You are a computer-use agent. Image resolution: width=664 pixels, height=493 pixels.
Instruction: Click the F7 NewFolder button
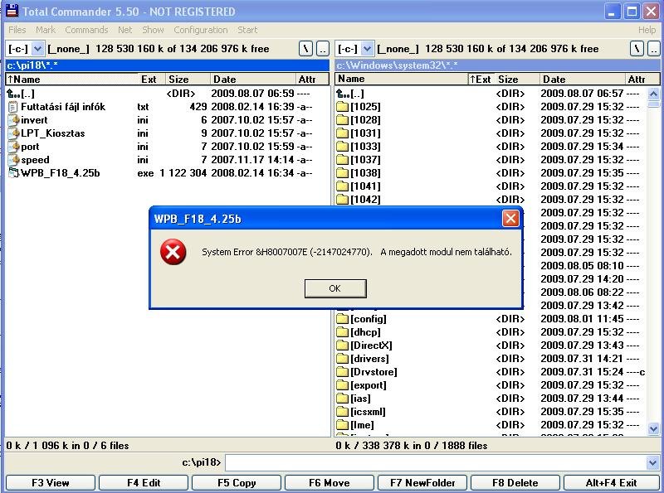pyautogui.click(x=422, y=483)
